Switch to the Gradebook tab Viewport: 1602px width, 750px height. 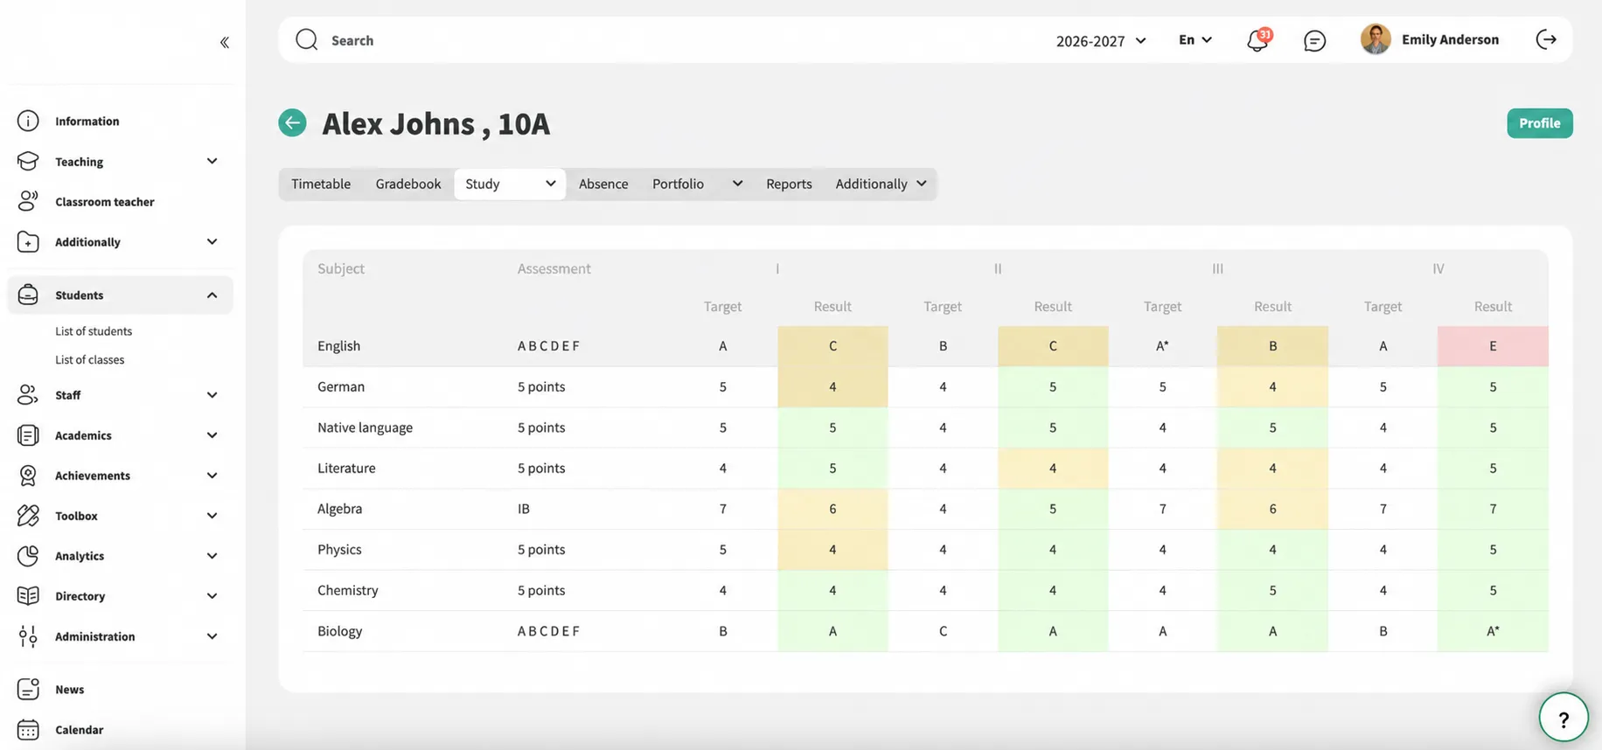(x=408, y=184)
